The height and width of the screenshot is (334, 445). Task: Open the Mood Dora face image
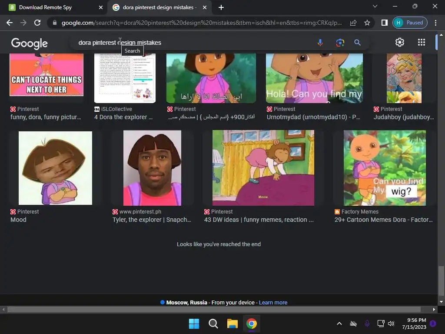click(55, 168)
